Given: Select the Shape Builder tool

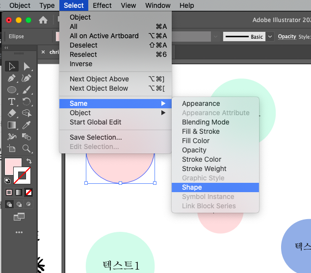Looking at the screenshot, I should coord(26,113).
